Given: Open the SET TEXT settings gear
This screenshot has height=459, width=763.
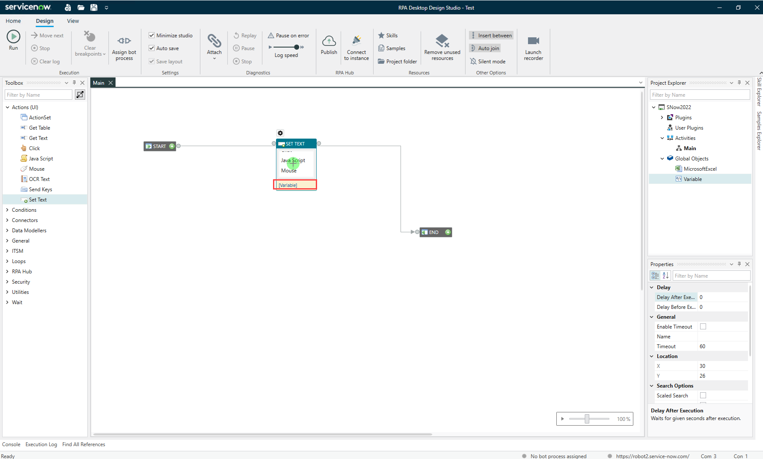Looking at the screenshot, I should (280, 133).
